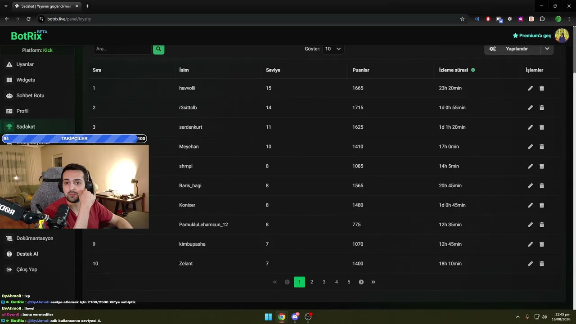The image size is (576, 324).
Task: Open Chrome's three-dot menu
Action: 569,19
